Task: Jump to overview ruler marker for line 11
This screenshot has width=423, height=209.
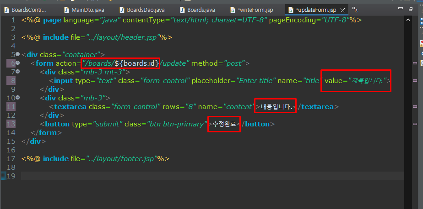Action: pyautogui.click(x=415, y=106)
